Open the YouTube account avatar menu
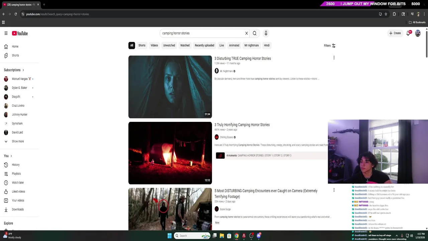This screenshot has width=428, height=241. [418, 33]
